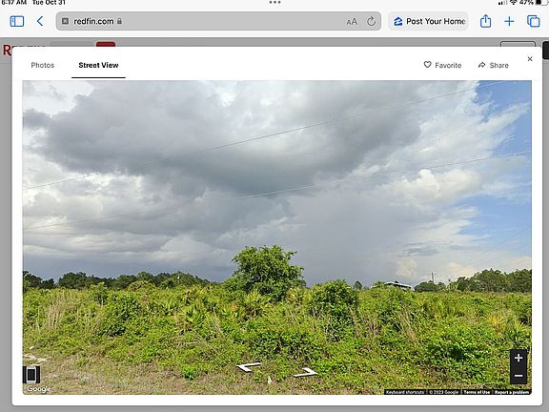549x412 pixels.
Task: Zoom in the street view
Action: (518, 358)
